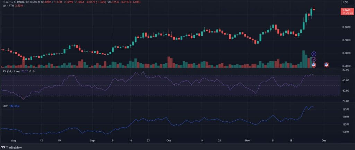Click the 0.2000 price axis label
355x150 pixels.
coord(346,66)
